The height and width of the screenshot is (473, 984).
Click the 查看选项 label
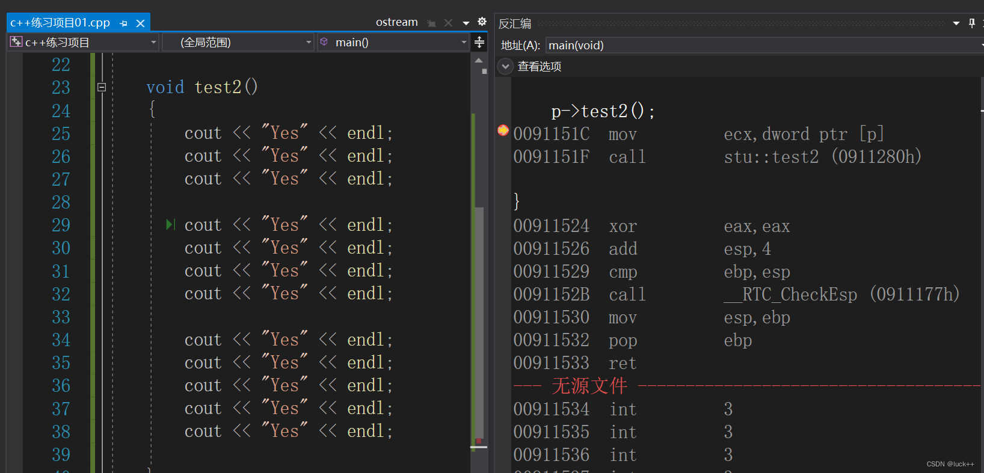tap(540, 66)
